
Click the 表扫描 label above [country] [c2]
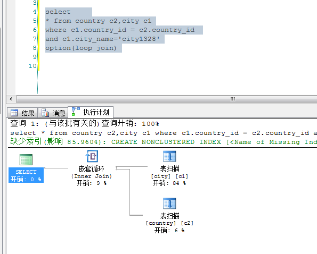coord(169,216)
